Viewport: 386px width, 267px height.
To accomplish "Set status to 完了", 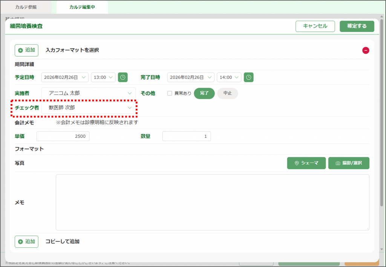I will pyautogui.click(x=204, y=93).
